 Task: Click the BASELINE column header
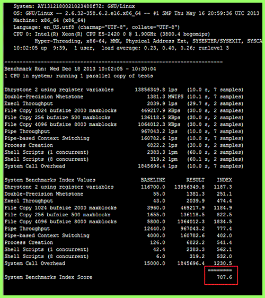click(153, 180)
